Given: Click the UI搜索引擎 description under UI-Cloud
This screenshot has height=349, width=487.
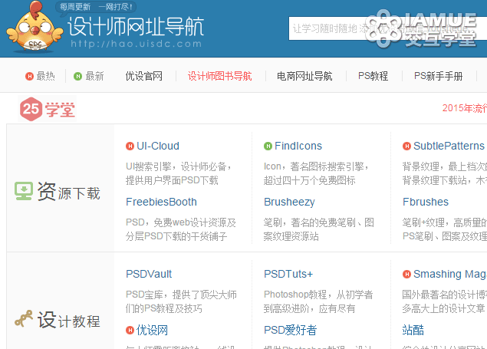Looking at the screenshot, I should coord(179,173).
